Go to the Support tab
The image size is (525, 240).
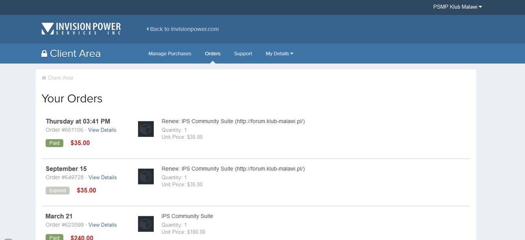pos(243,53)
